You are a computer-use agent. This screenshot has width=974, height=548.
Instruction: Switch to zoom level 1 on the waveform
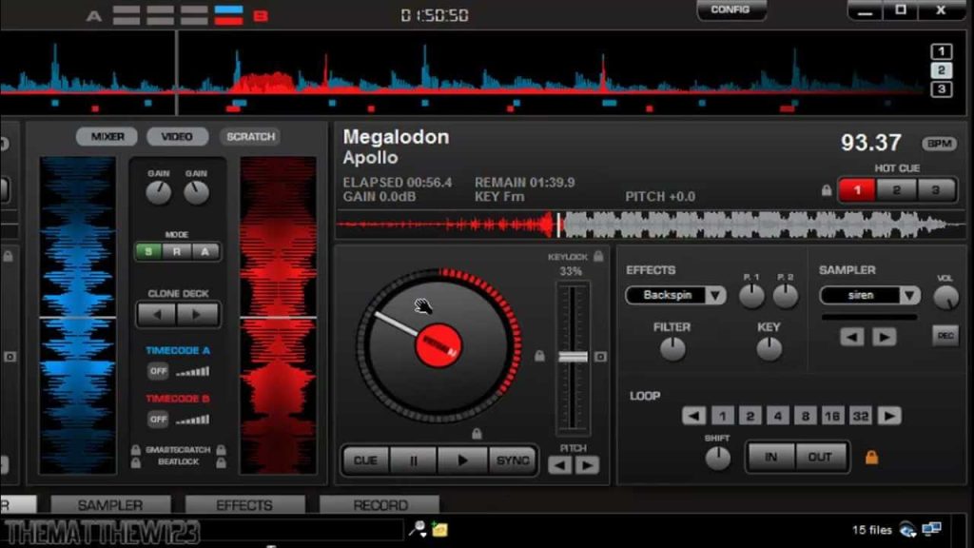pyautogui.click(x=941, y=51)
